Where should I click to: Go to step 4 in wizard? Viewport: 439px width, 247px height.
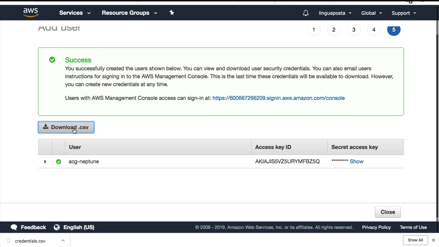tap(374, 30)
